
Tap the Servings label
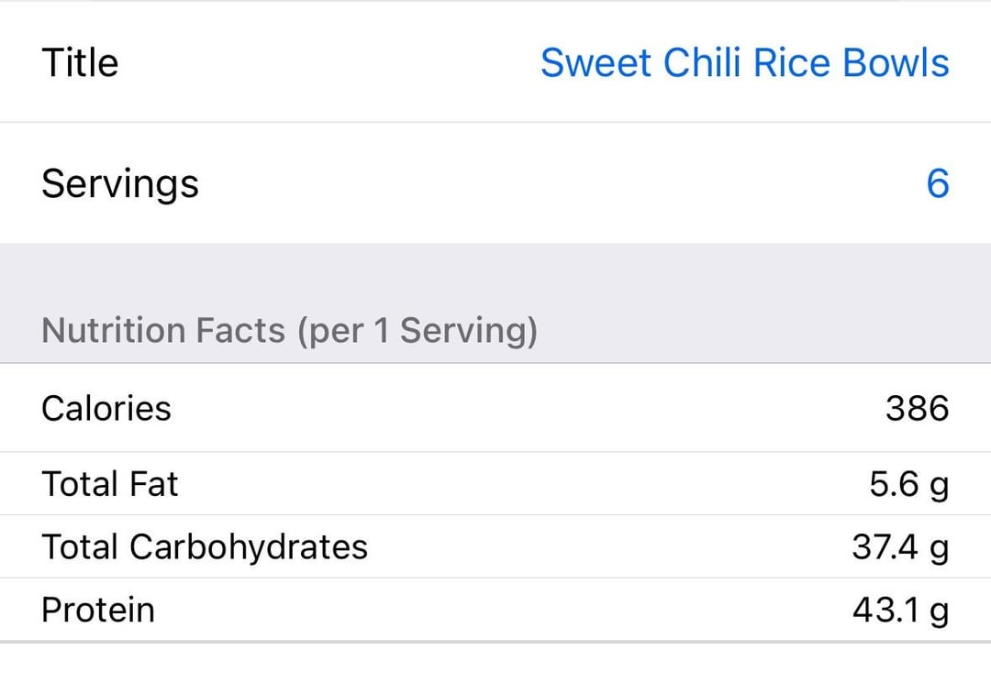coord(120,183)
